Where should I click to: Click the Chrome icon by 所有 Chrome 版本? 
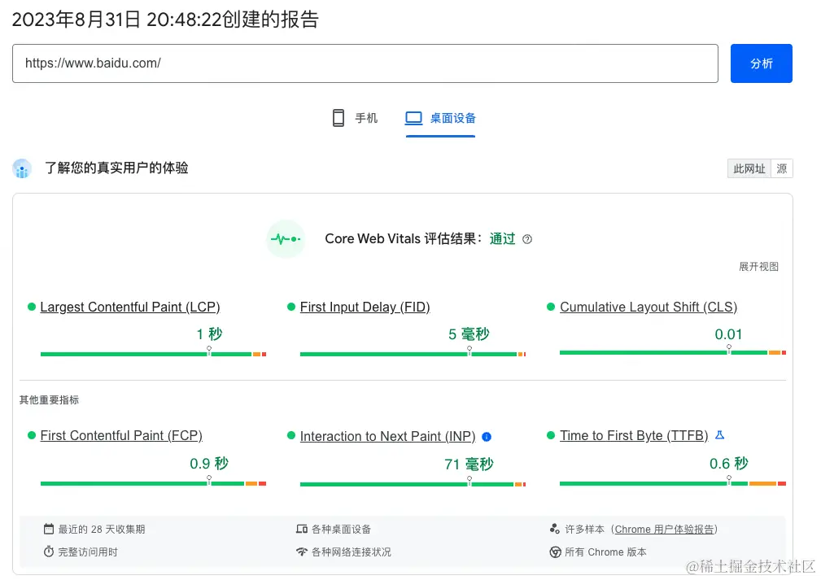[555, 552]
